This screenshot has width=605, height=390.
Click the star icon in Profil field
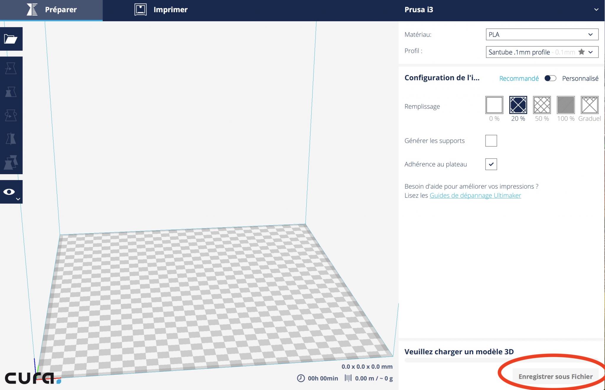tap(581, 52)
